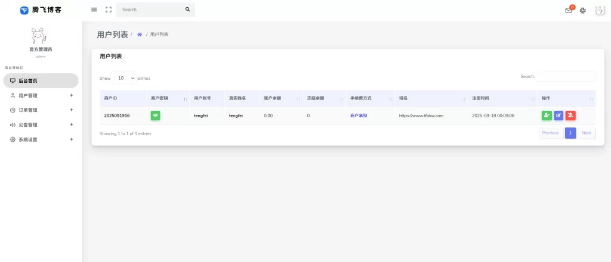Screen dimensions: 611x262
Task: Open the mail notifications icon
Action: coord(569,10)
